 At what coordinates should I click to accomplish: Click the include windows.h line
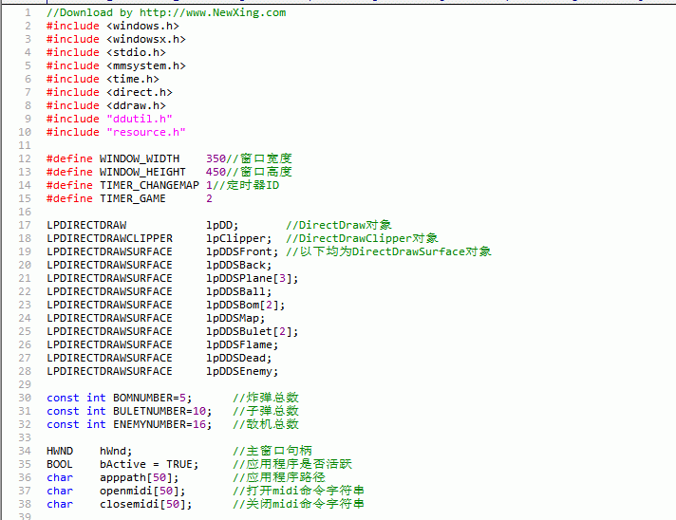(113, 26)
